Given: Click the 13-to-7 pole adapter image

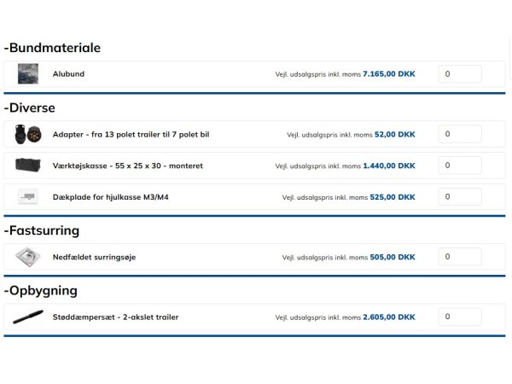Looking at the screenshot, I should click(x=27, y=135).
